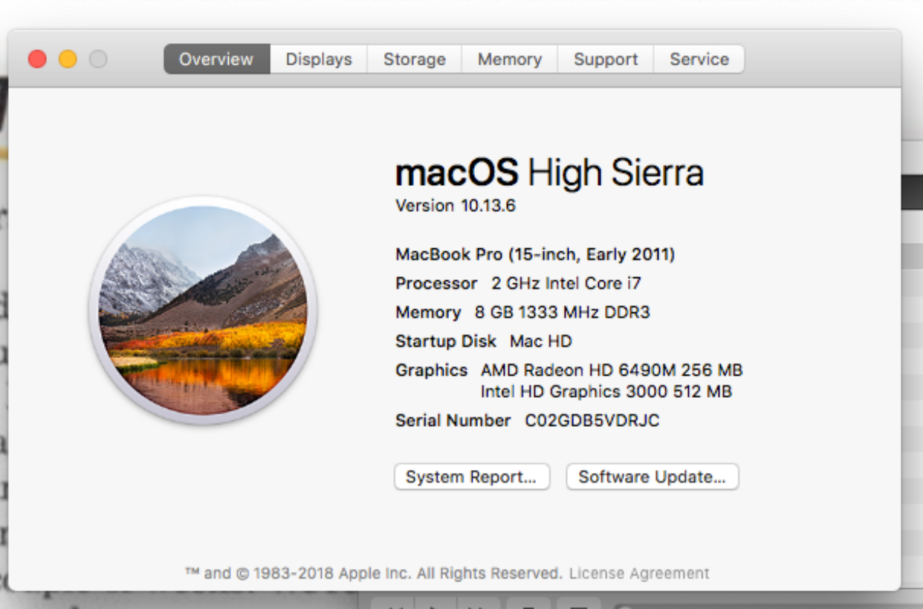The image size is (923, 609).
Task: Open the Service tab
Action: pyautogui.click(x=699, y=59)
